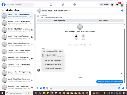This screenshot has height=95, width=127.
Task: Send quick response 'Sorry, it's not available.'
Action: coord(53,69)
